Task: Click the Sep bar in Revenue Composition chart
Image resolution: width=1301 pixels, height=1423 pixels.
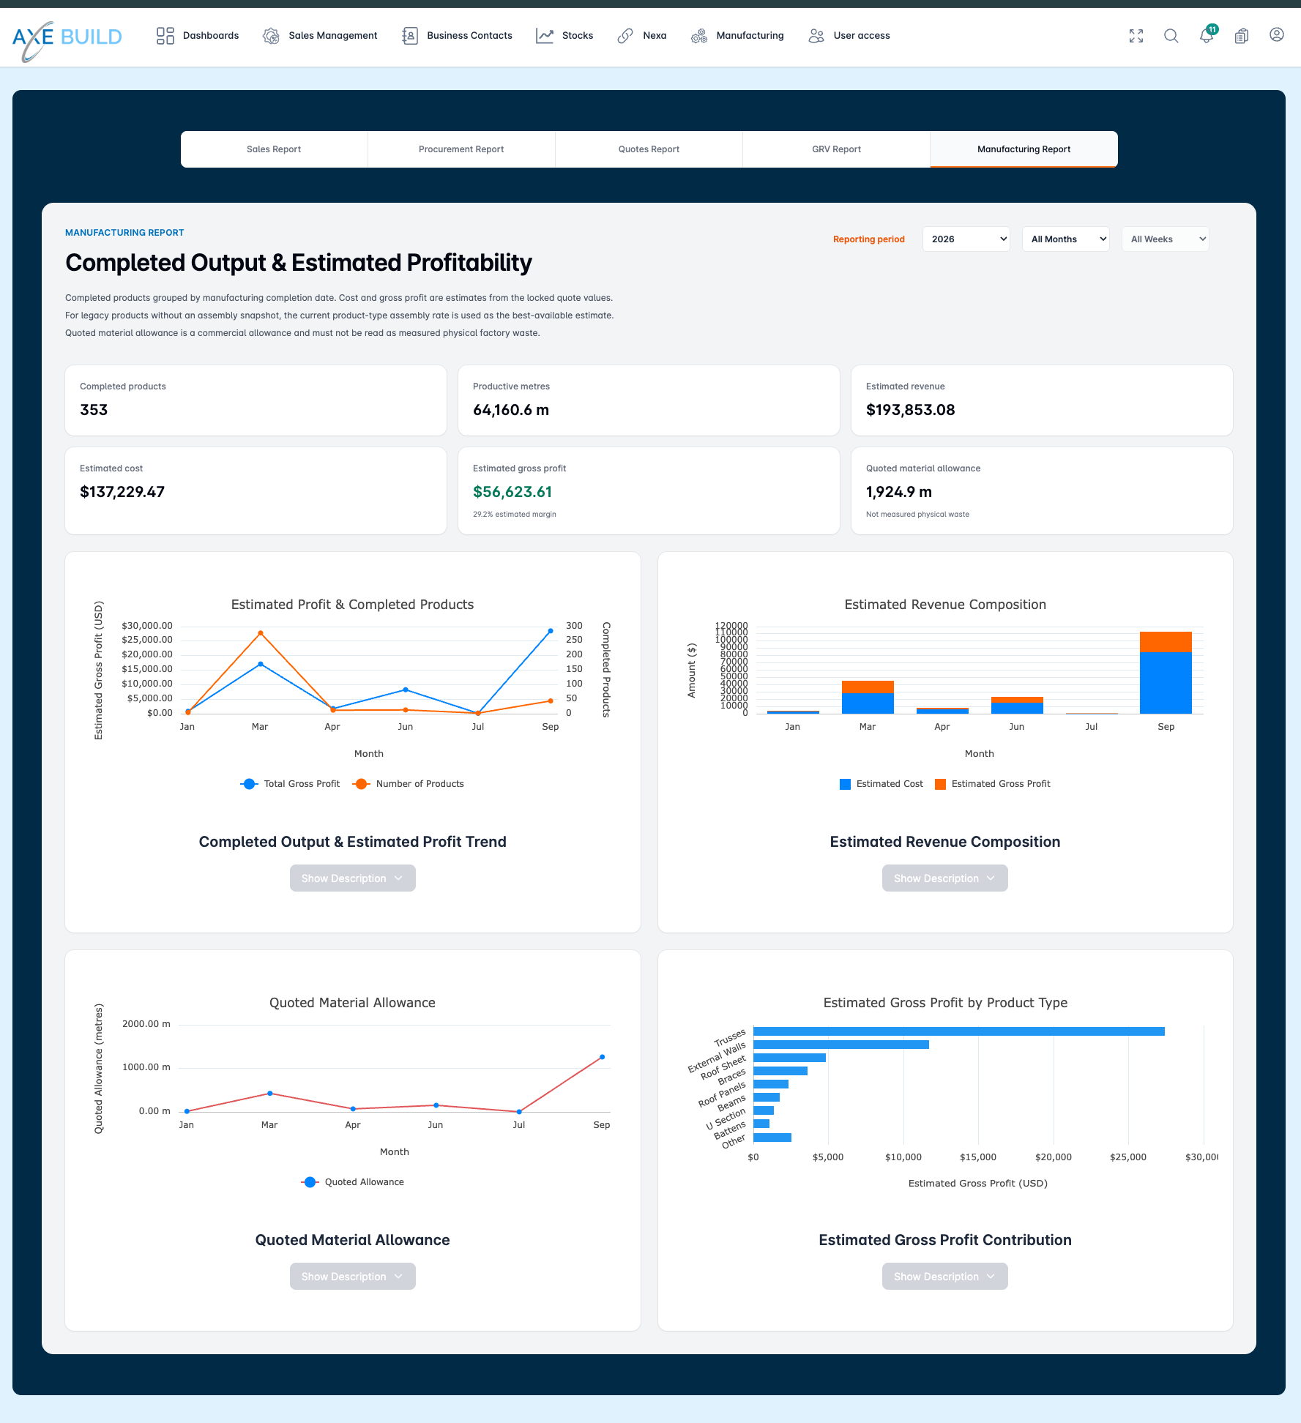Action: pos(1166,673)
